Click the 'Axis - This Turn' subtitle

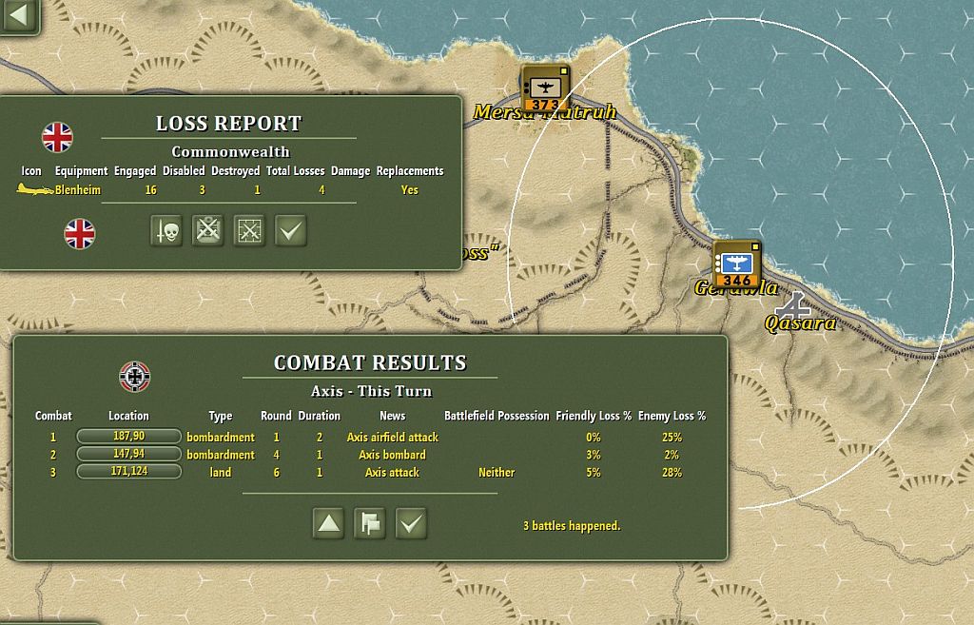point(372,391)
